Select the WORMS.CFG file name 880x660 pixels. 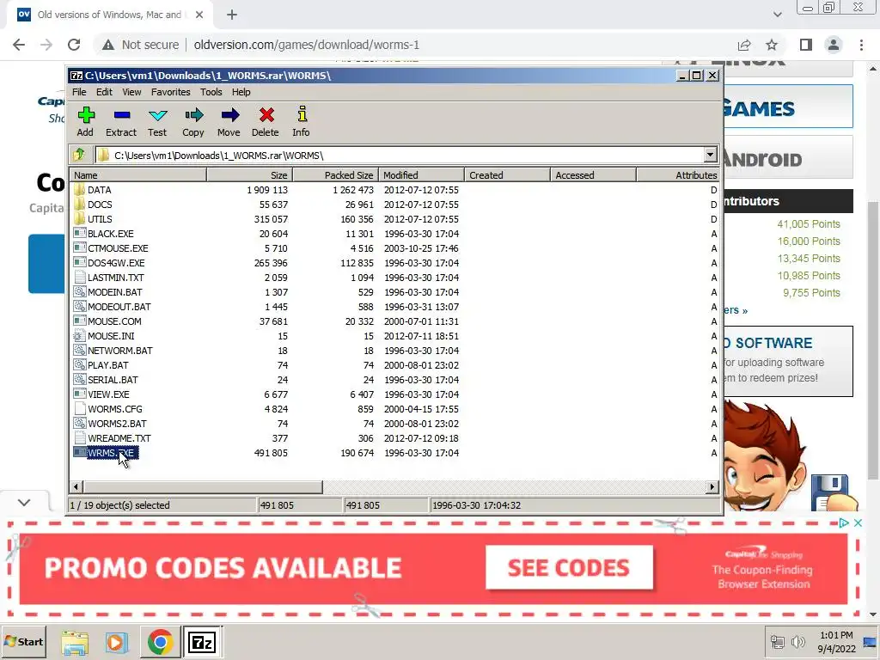[115, 409]
